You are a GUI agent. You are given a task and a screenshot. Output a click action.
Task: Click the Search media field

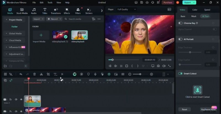pos(77,19)
